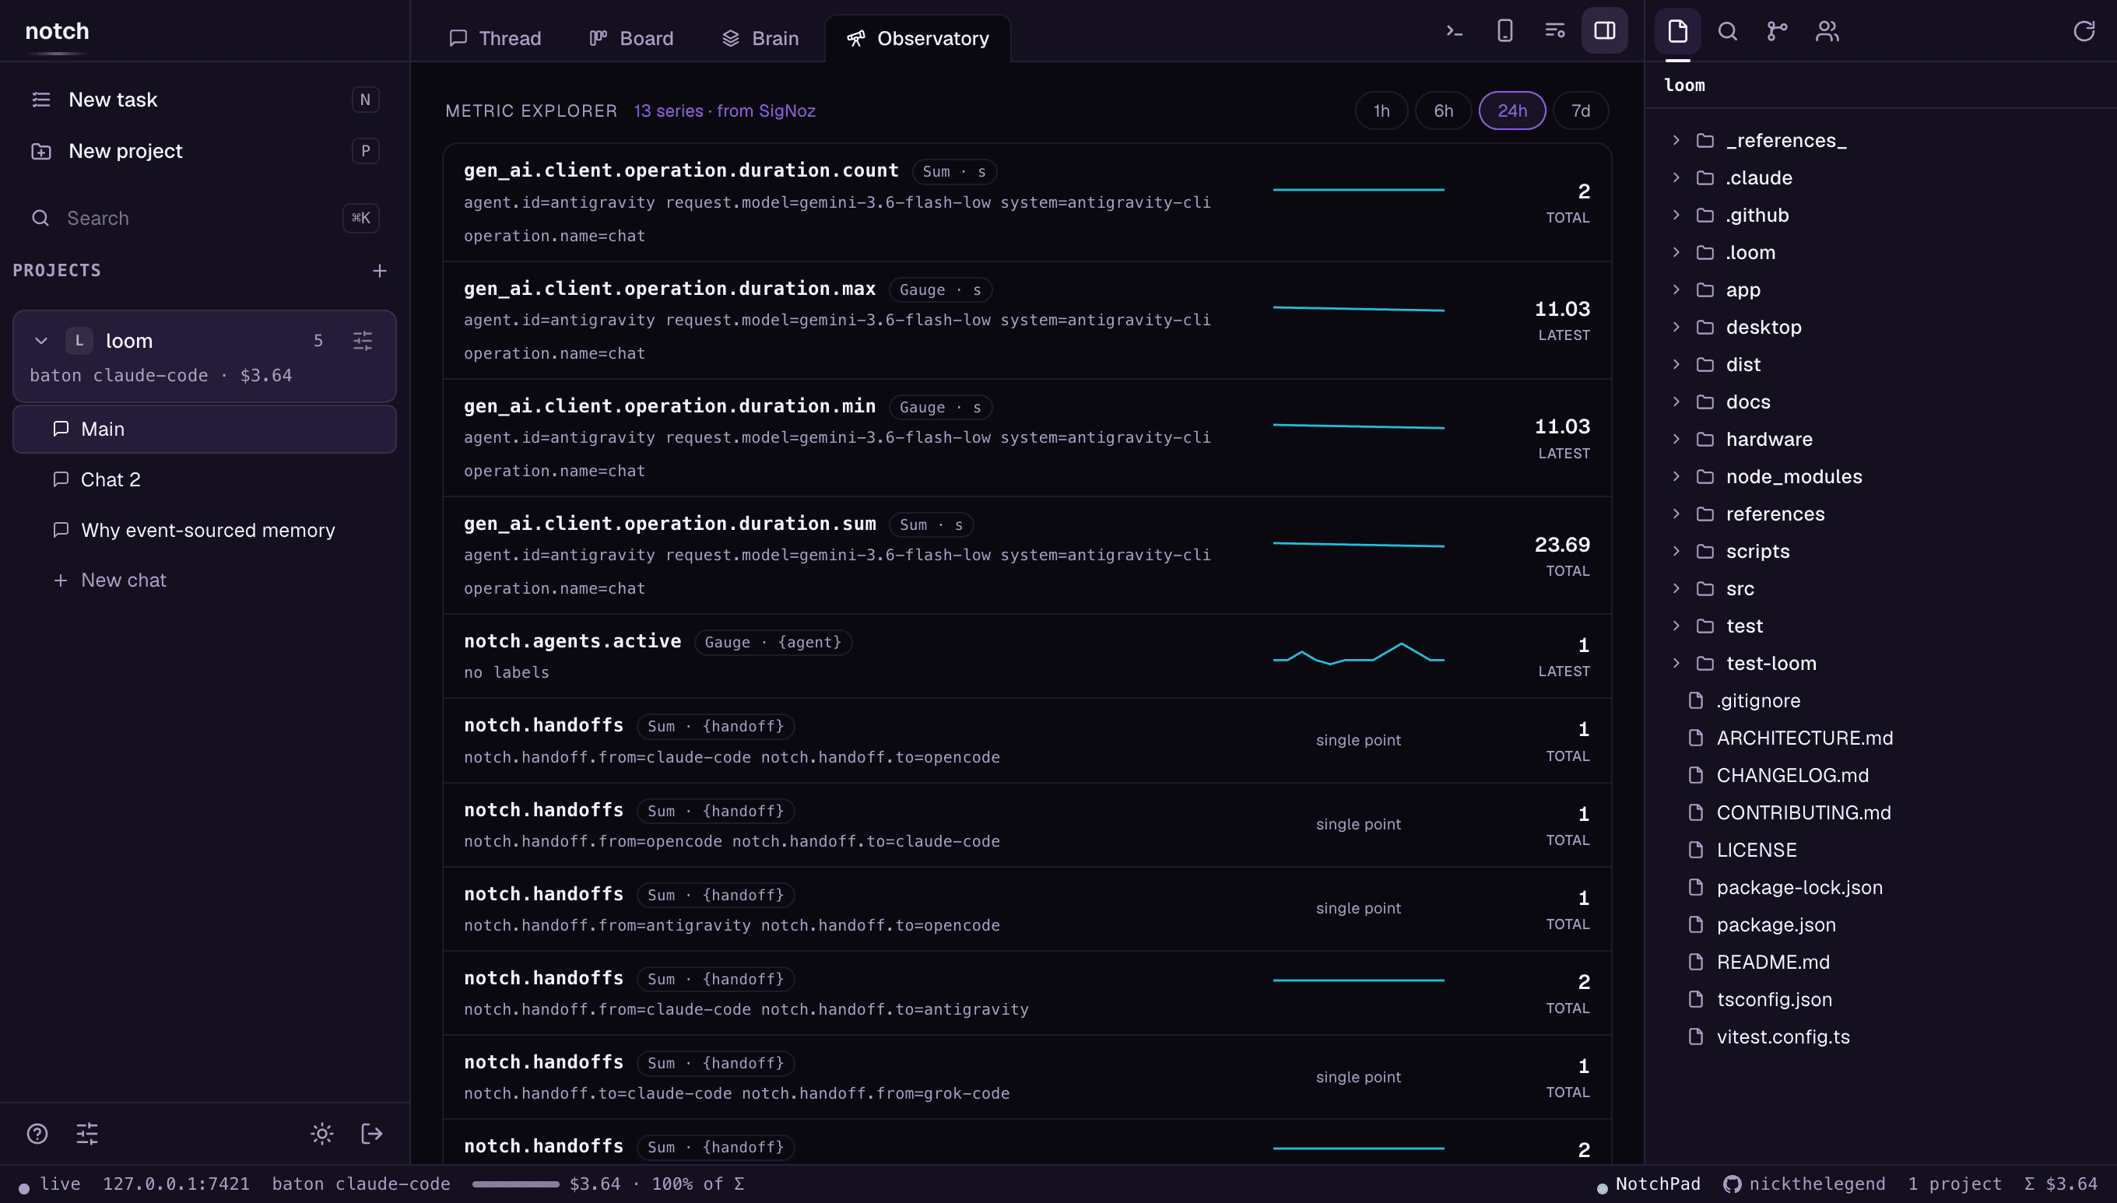The image size is (2117, 1203).
Task: Expand the _references_ folder
Action: tap(1676, 141)
